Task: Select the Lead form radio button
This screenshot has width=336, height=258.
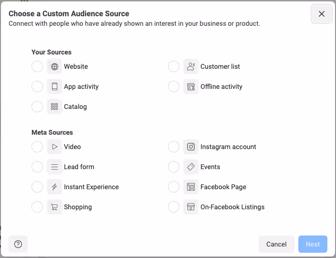Action: point(37,167)
